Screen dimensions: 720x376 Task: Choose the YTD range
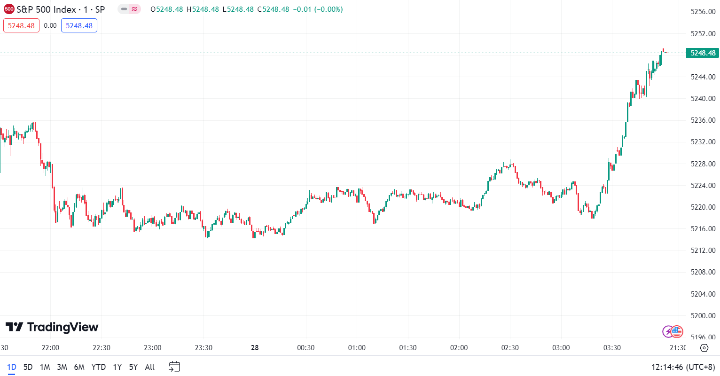coord(98,367)
